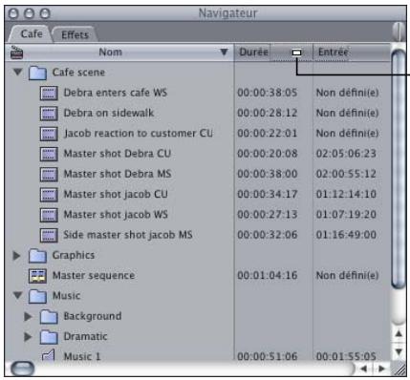Expand the Background bin
Image resolution: width=410 pixels, height=380 pixels.
(x=28, y=316)
